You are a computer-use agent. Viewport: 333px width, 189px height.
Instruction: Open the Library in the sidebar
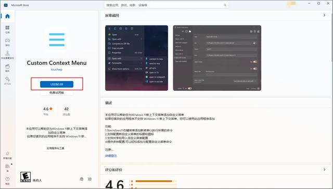[x=7, y=168]
